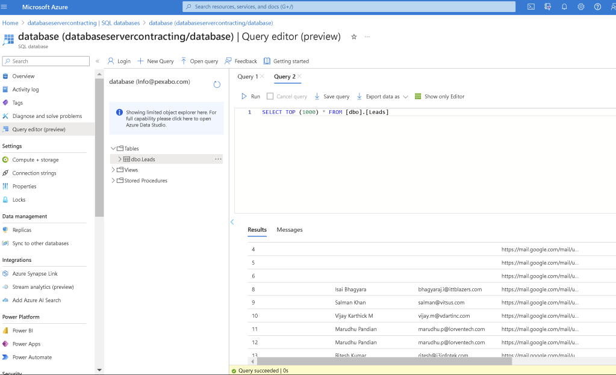Viewport: 616px width, 375px height.
Task: Collapse the left menu with the double chevron
Action: 98,61
